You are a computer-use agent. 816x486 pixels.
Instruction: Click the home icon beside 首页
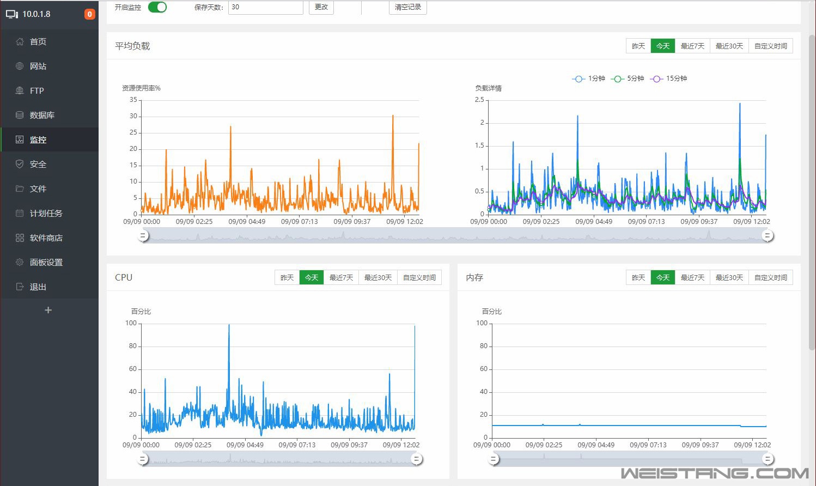click(x=20, y=41)
